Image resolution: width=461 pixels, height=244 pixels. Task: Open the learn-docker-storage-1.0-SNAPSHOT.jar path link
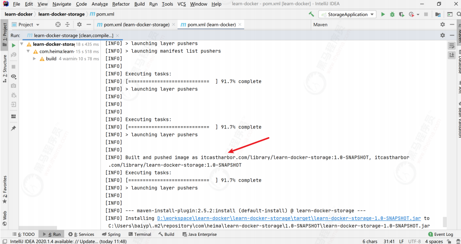tap(289, 218)
